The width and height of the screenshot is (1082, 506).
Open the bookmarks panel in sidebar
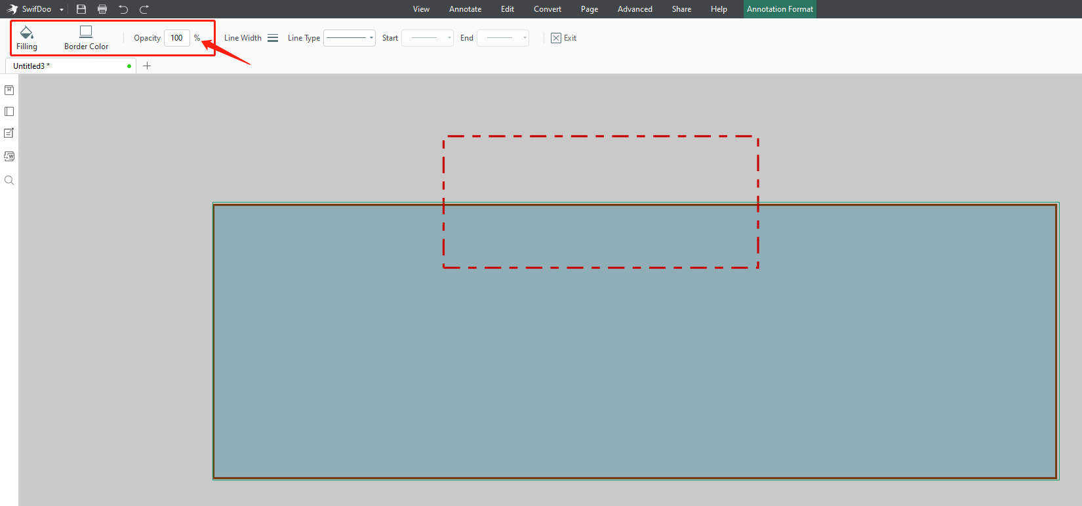click(9, 90)
